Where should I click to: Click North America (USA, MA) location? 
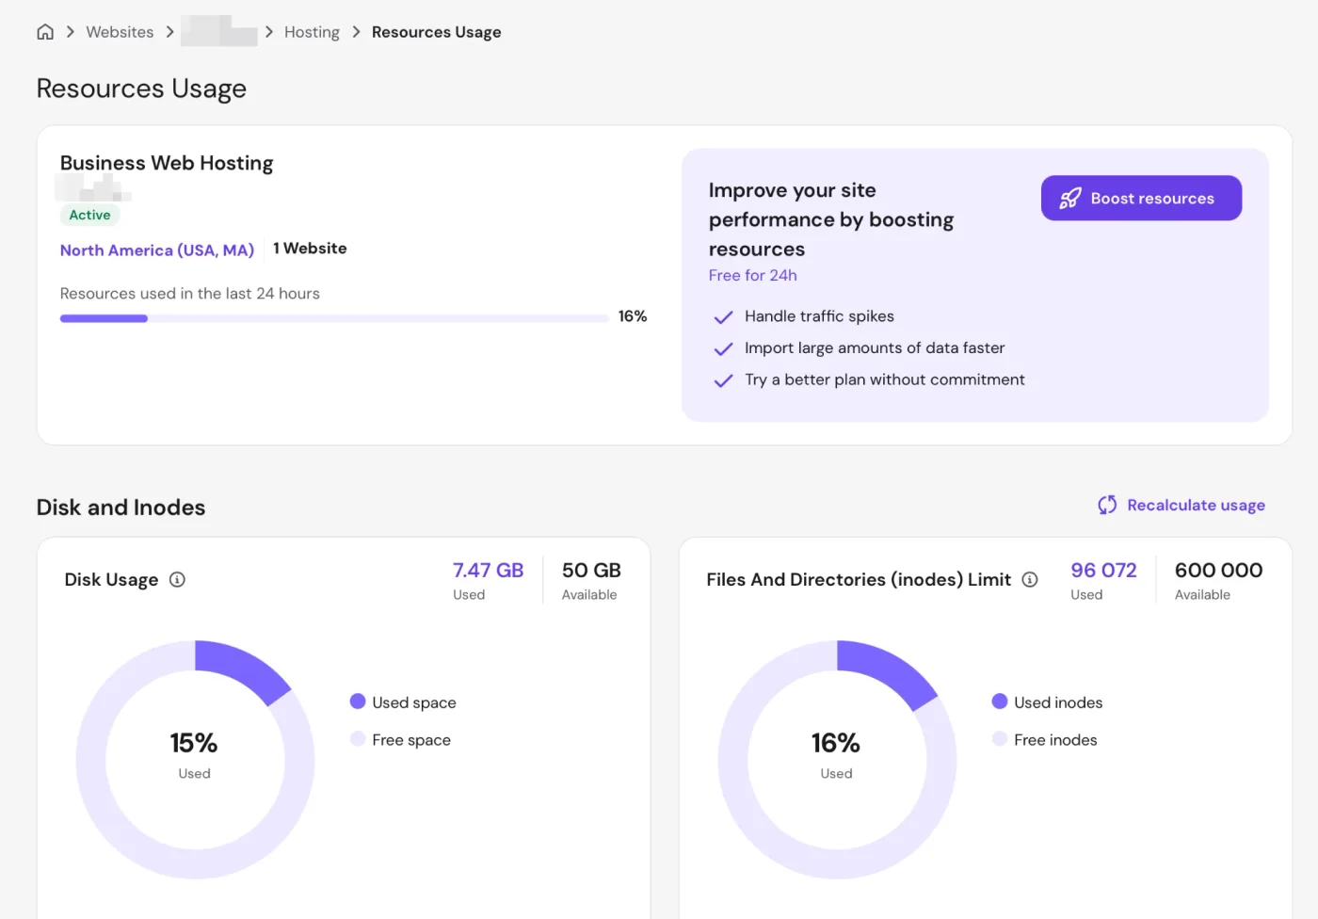click(157, 250)
